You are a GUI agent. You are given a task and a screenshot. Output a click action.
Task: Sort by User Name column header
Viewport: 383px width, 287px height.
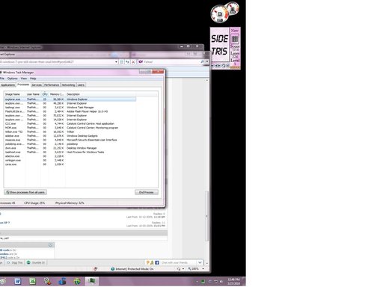coord(33,94)
